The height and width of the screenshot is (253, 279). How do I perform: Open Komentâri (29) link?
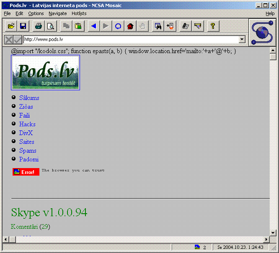point(31,227)
